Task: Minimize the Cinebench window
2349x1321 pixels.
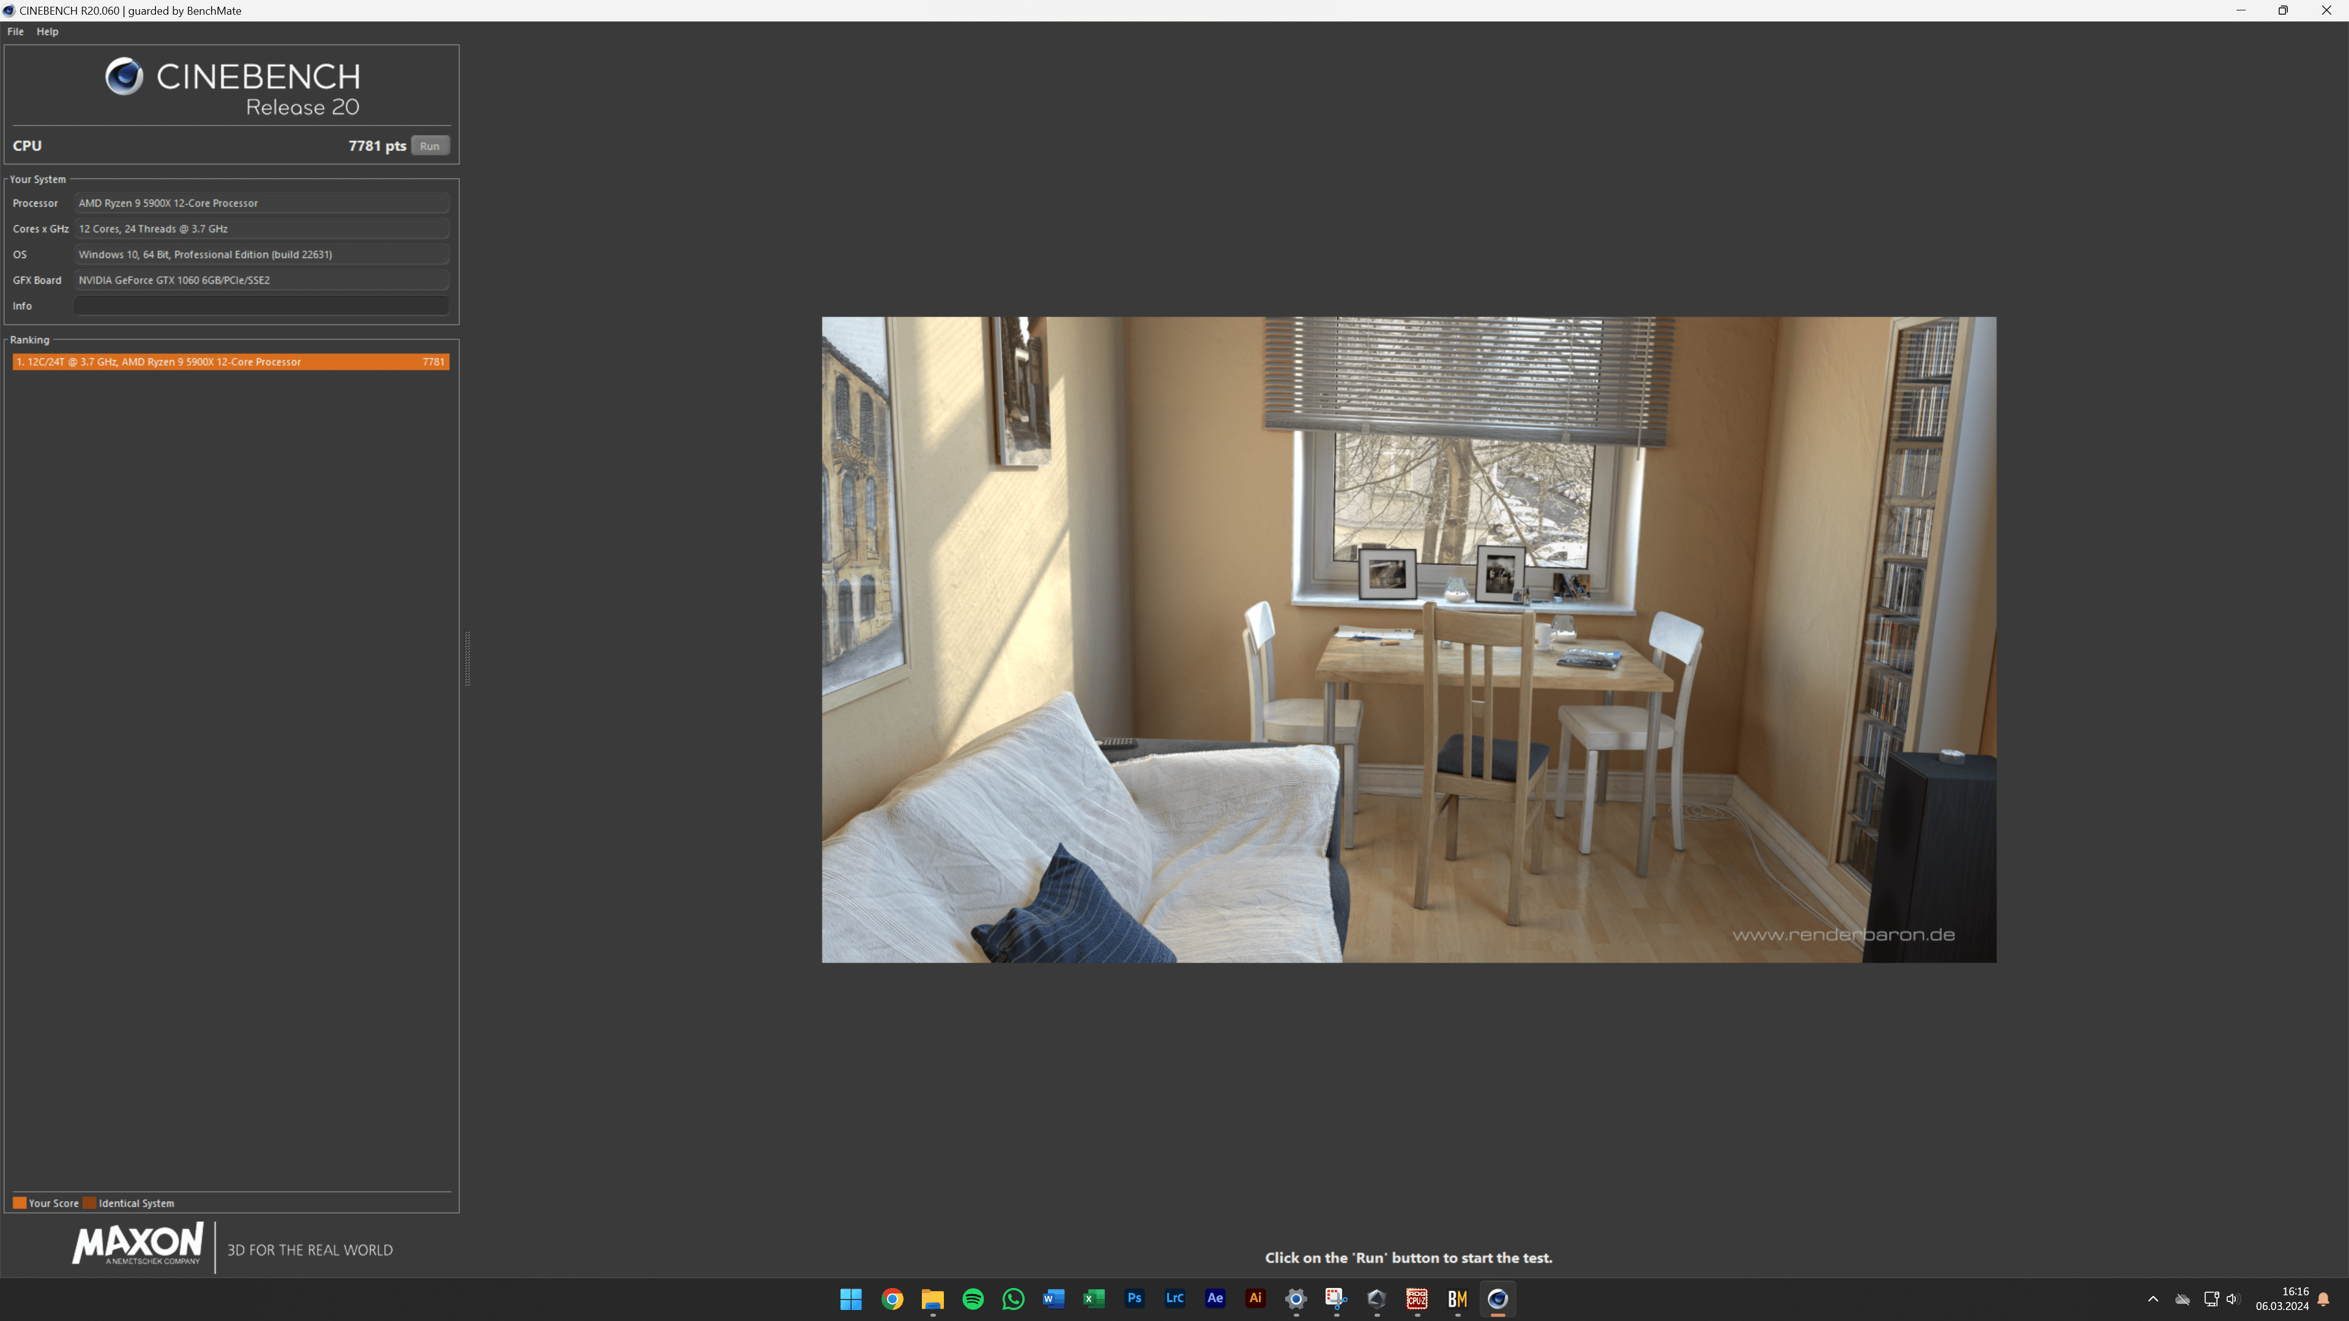Action: pos(2241,11)
